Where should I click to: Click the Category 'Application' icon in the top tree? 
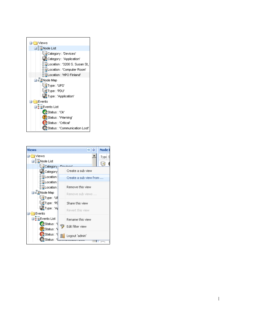(x=45, y=59)
